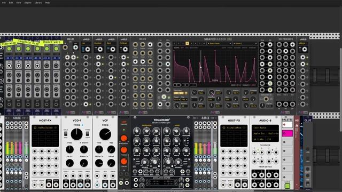Screen dimensions: 342x192
Task: Click ShapeMaster Phase knob
Action: (x=212, y=92)
